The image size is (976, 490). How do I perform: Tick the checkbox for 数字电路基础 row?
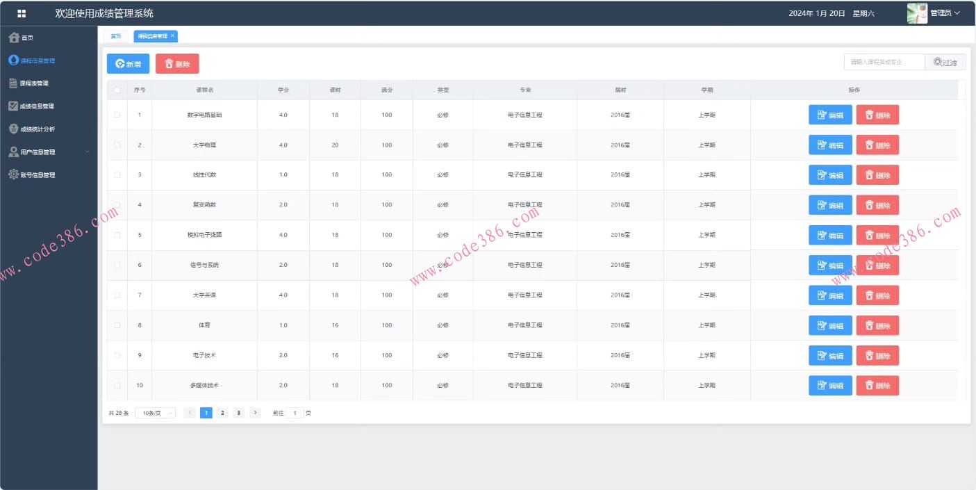(x=117, y=115)
